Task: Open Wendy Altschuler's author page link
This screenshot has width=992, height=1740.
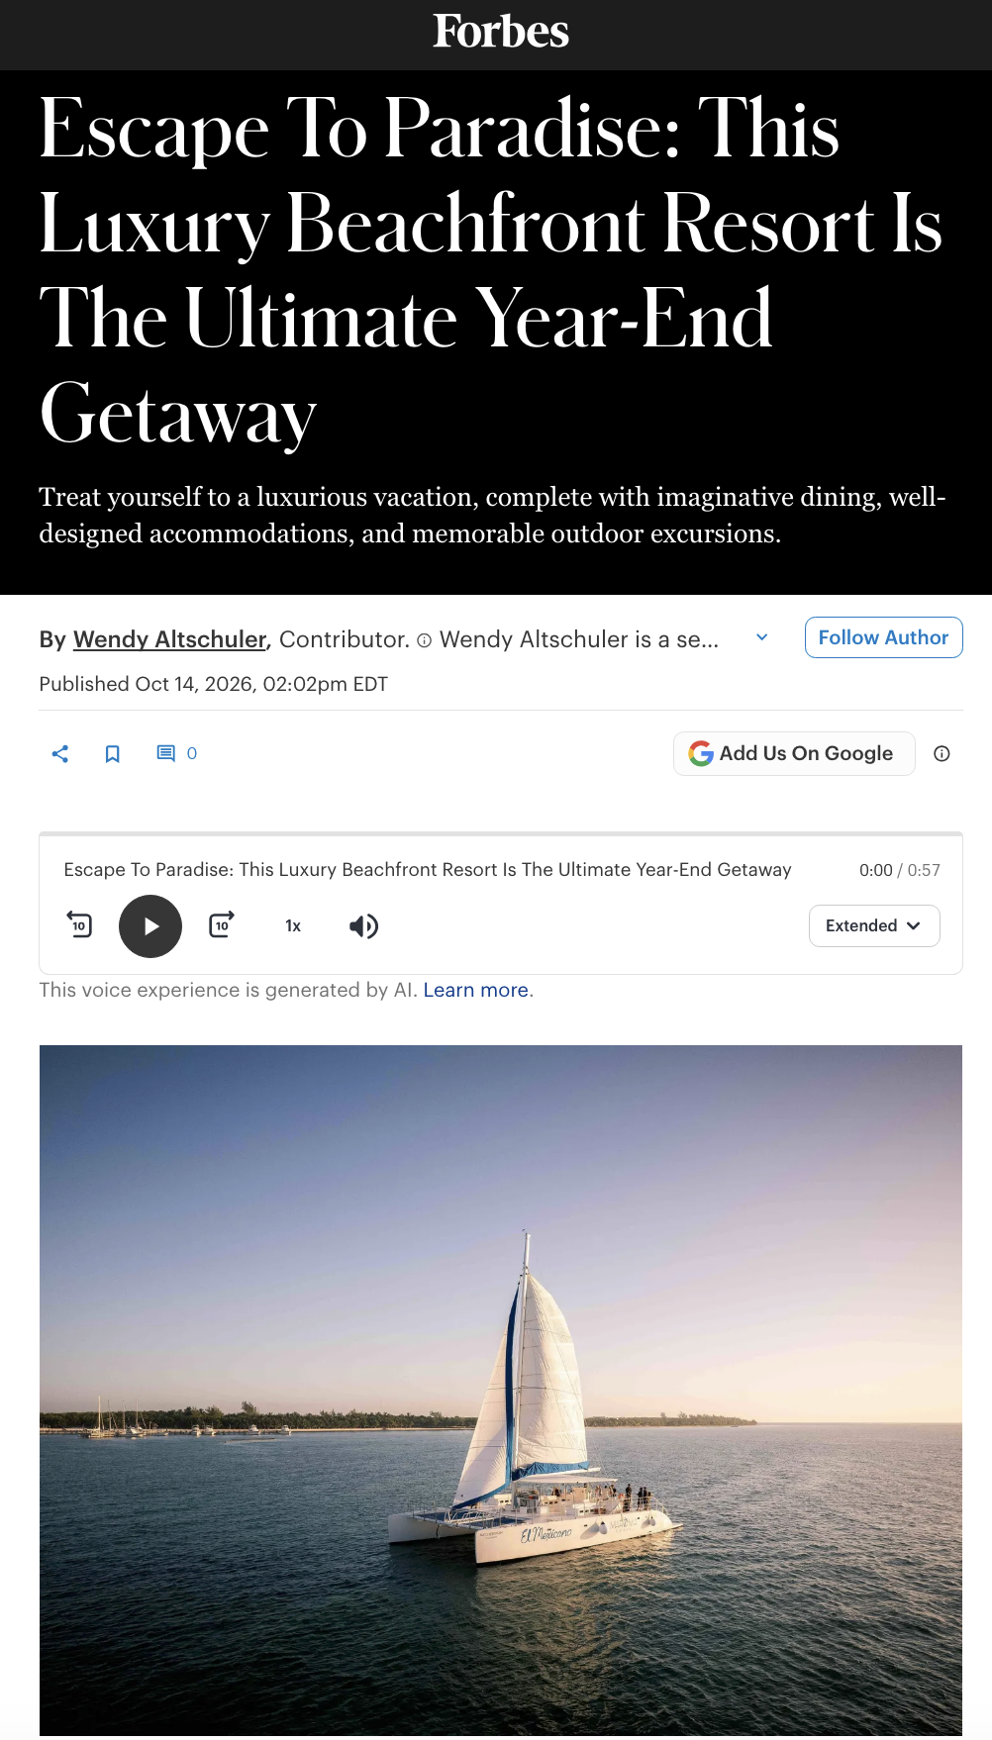Action: click(170, 639)
